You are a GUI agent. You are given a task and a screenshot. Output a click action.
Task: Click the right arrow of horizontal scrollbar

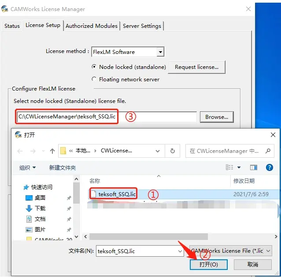tap(276, 236)
